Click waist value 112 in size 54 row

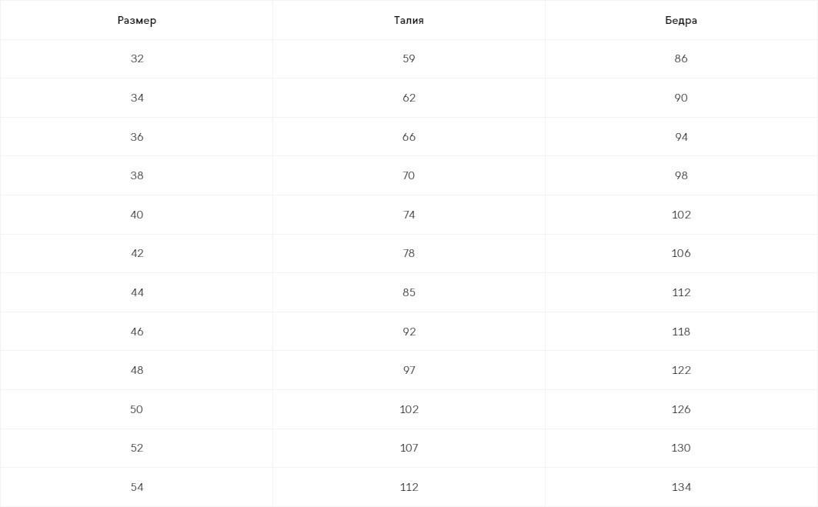pos(409,487)
